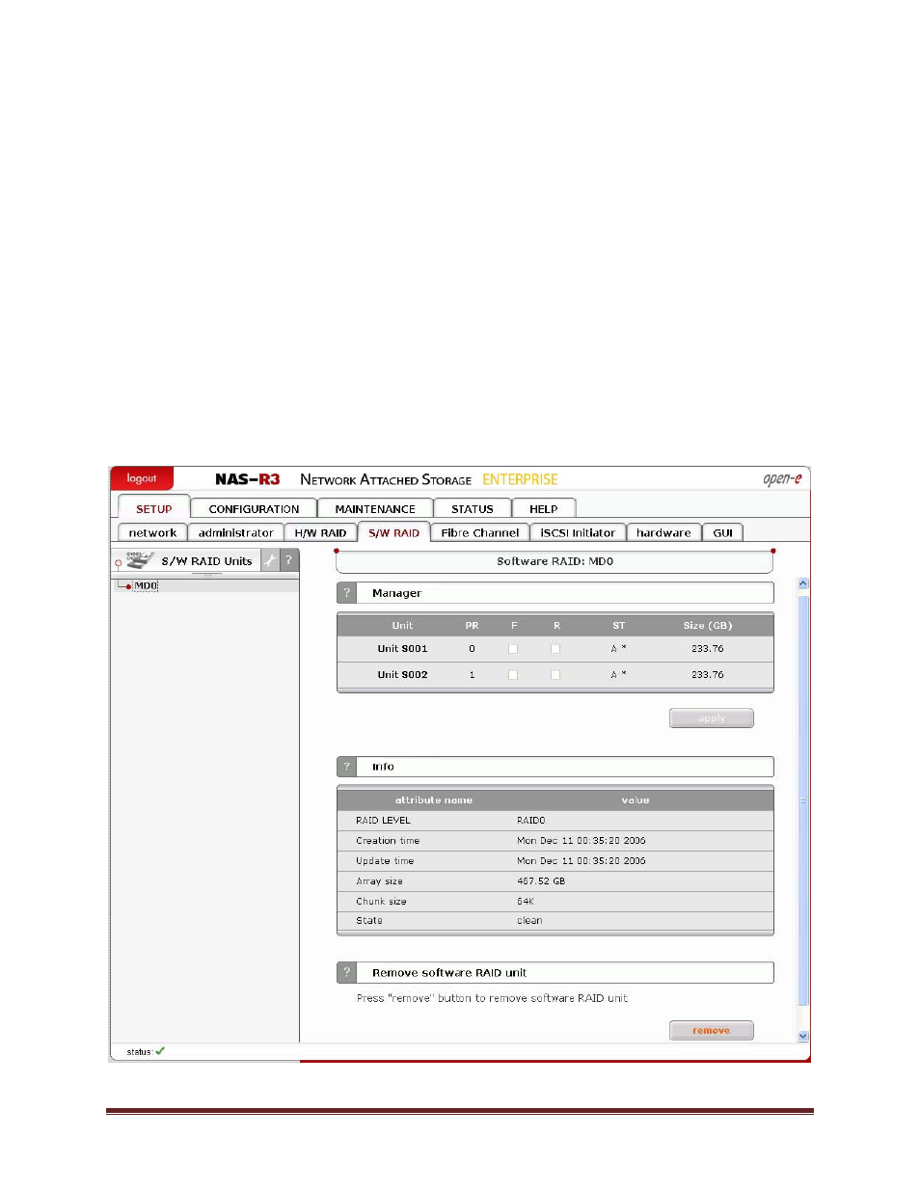The image size is (920, 1191).
Task: Collapse the left panel using the small handle
Action: click(207, 575)
